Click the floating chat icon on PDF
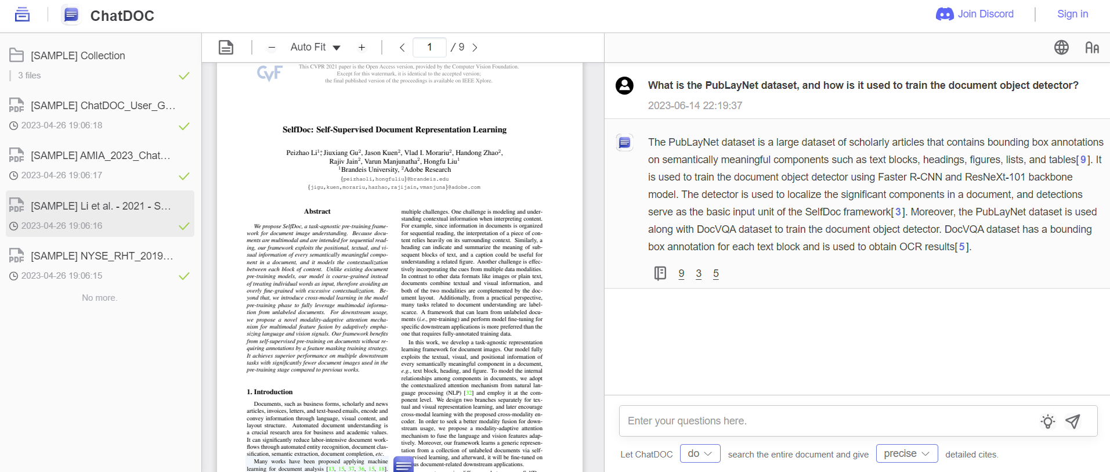1110x472 pixels. click(x=404, y=464)
